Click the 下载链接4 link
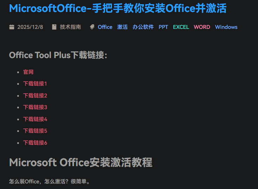 pos(35,119)
